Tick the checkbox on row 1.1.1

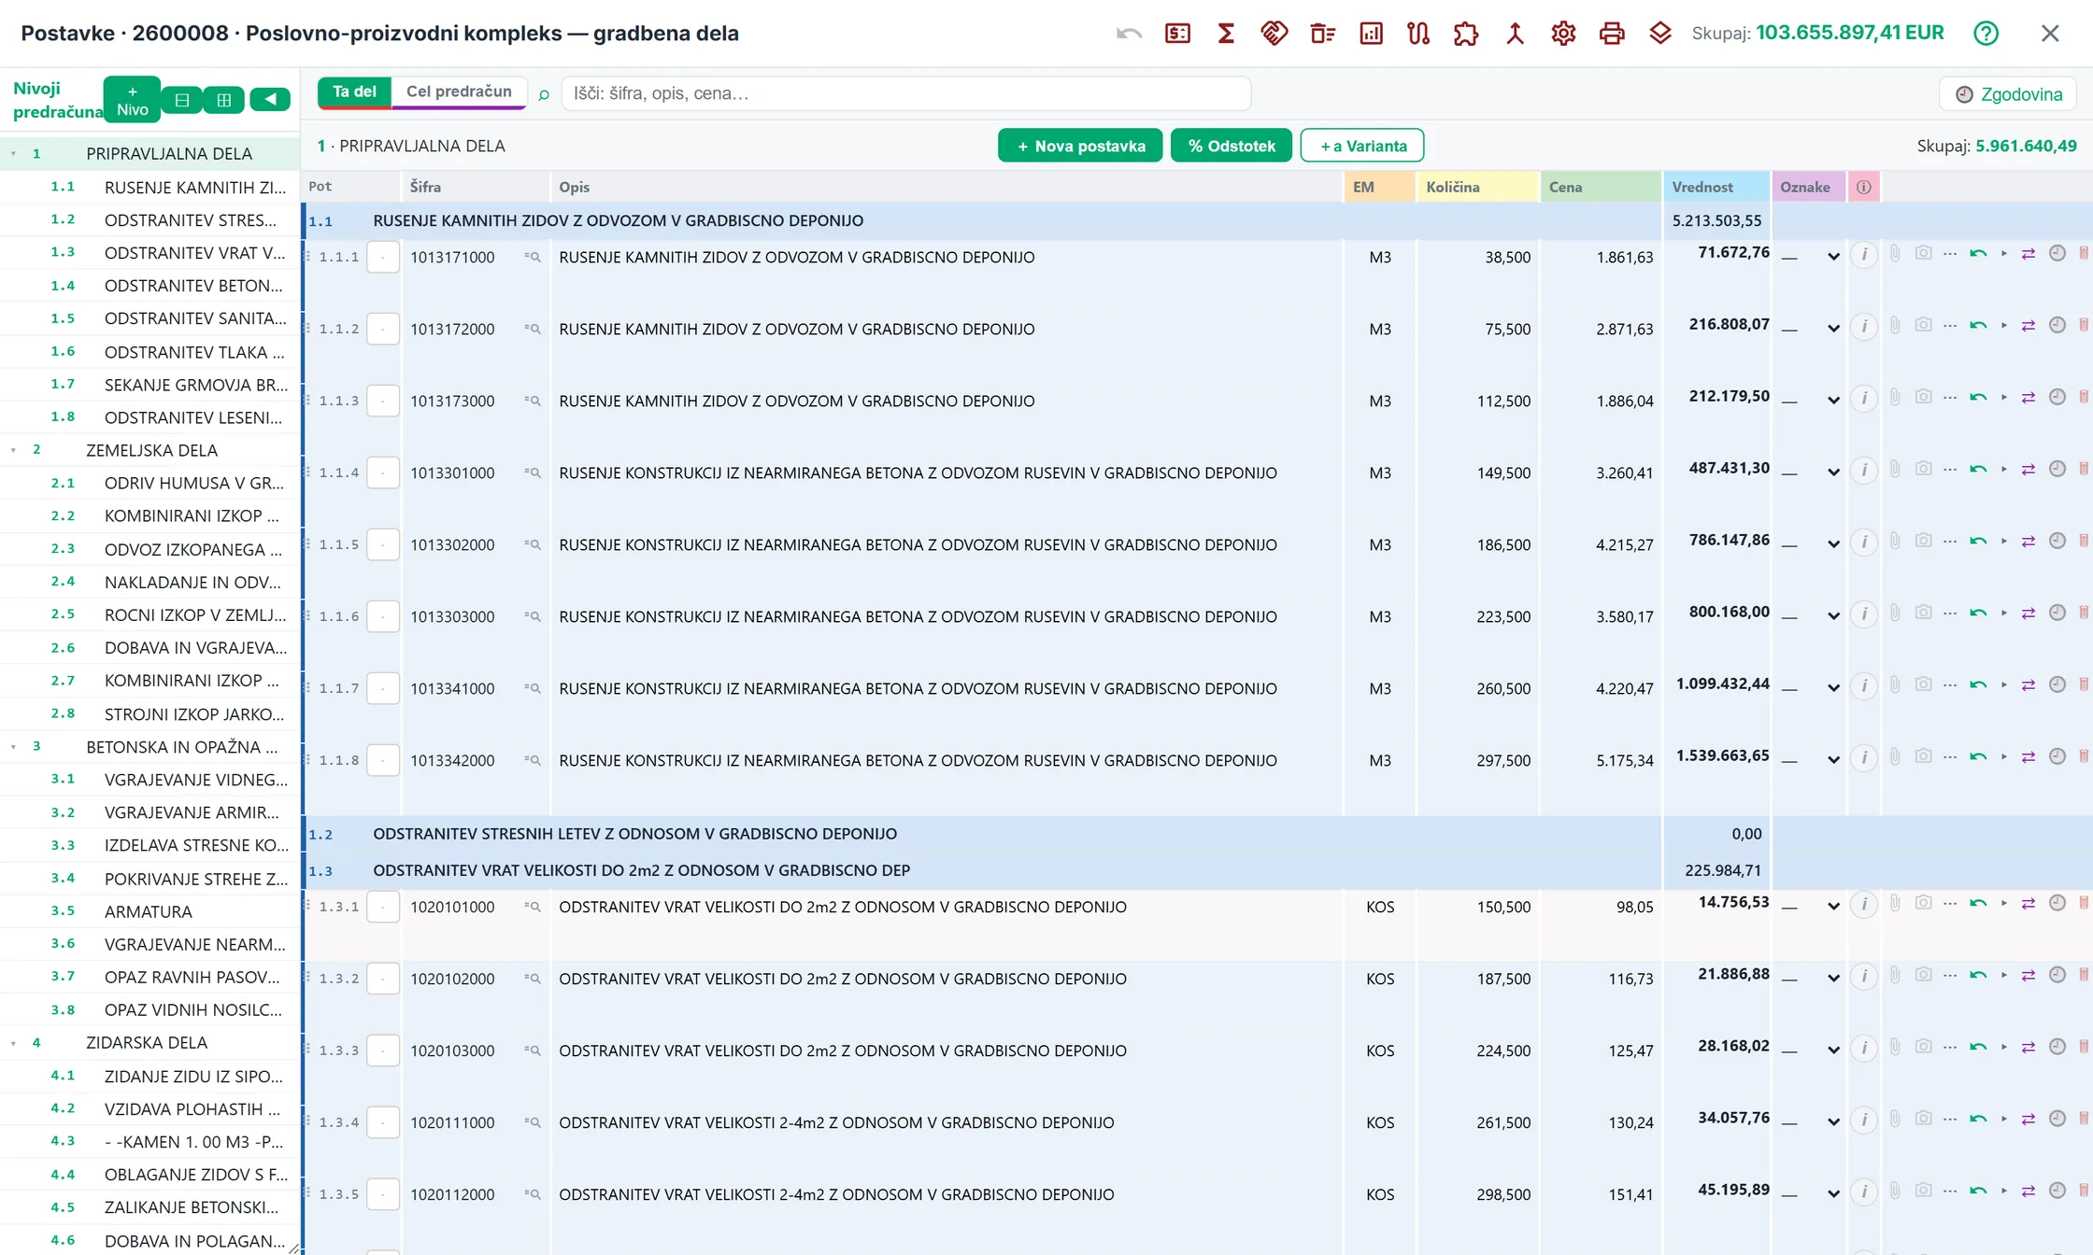click(383, 257)
